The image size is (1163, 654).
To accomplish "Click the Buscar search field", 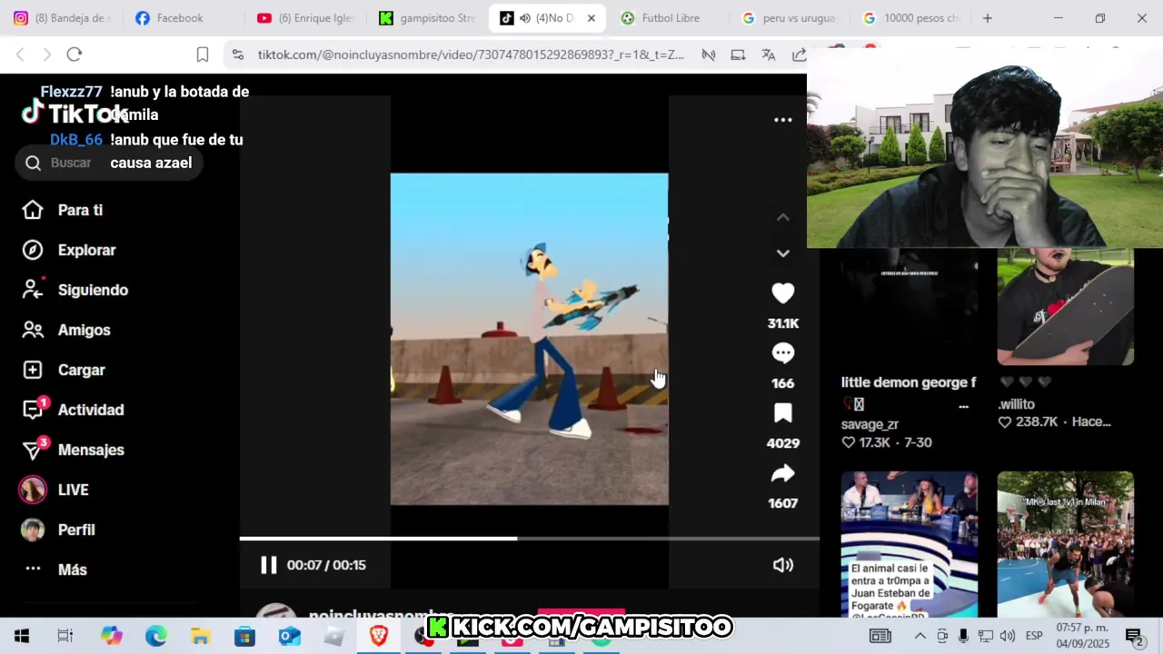I will click(109, 163).
